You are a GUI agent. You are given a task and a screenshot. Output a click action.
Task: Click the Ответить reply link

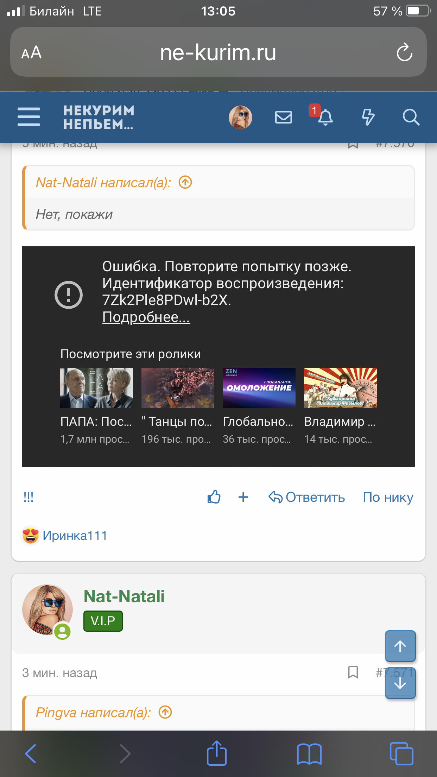[307, 497]
